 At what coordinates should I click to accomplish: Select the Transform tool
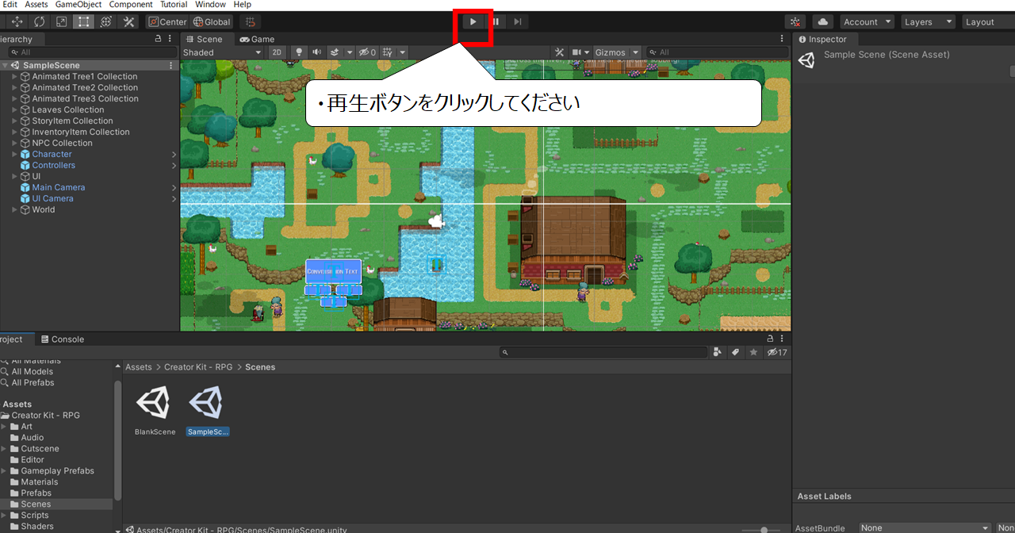coord(105,21)
